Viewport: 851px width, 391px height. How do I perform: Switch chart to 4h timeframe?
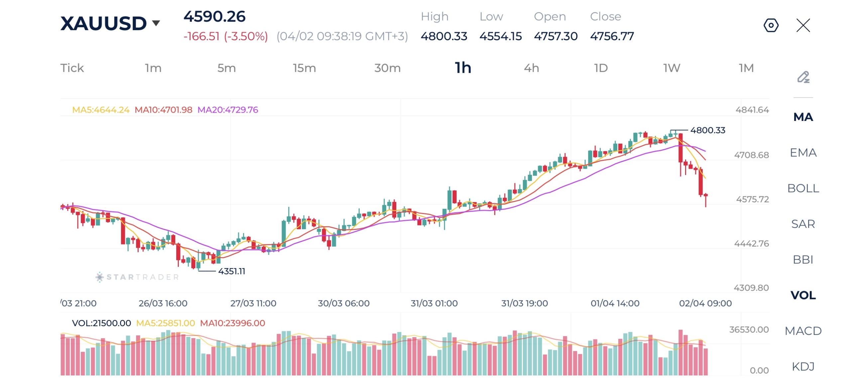tap(531, 68)
